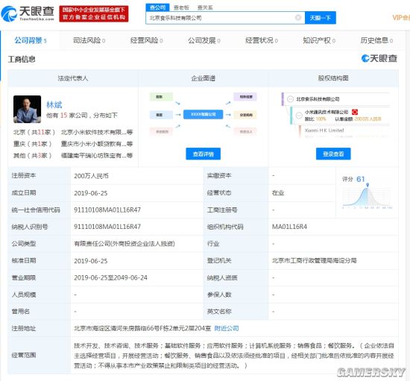Click the red flag icon beside 小米通讯技术有限公司
The image size is (410, 381).
355,112
